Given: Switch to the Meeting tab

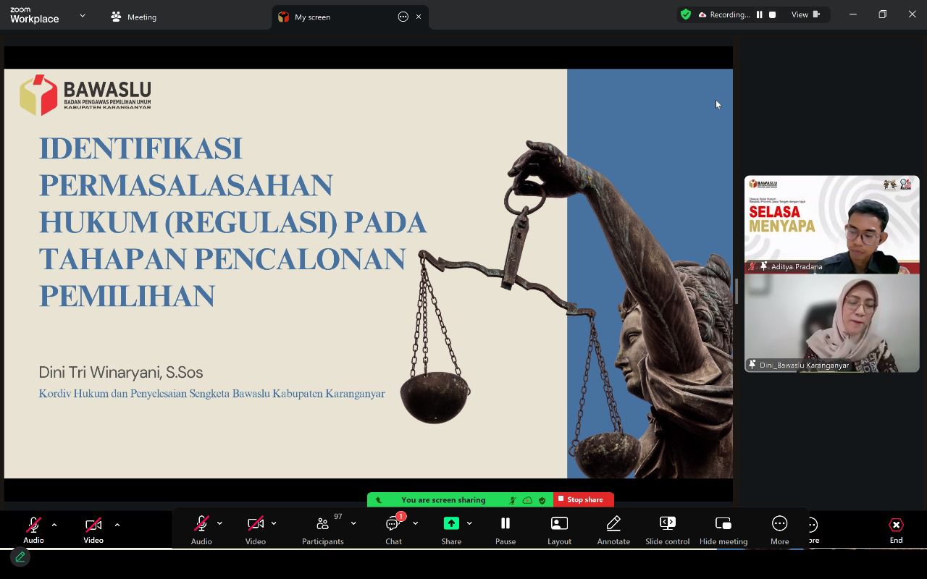Looking at the screenshot, I should tap(134, 17).
